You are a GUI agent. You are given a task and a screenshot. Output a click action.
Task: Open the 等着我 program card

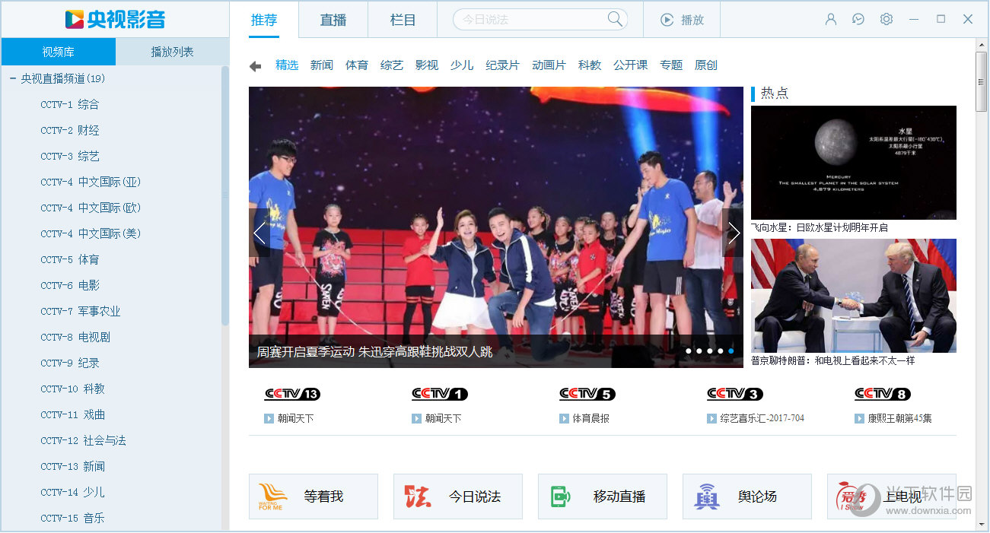tap(314, 497)
